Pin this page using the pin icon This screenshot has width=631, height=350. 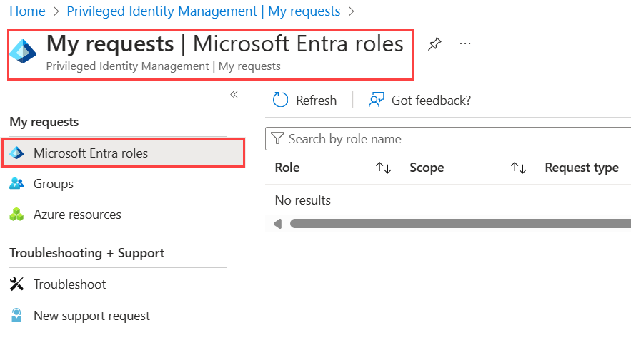pyautogui.click(x=434, y=44)
